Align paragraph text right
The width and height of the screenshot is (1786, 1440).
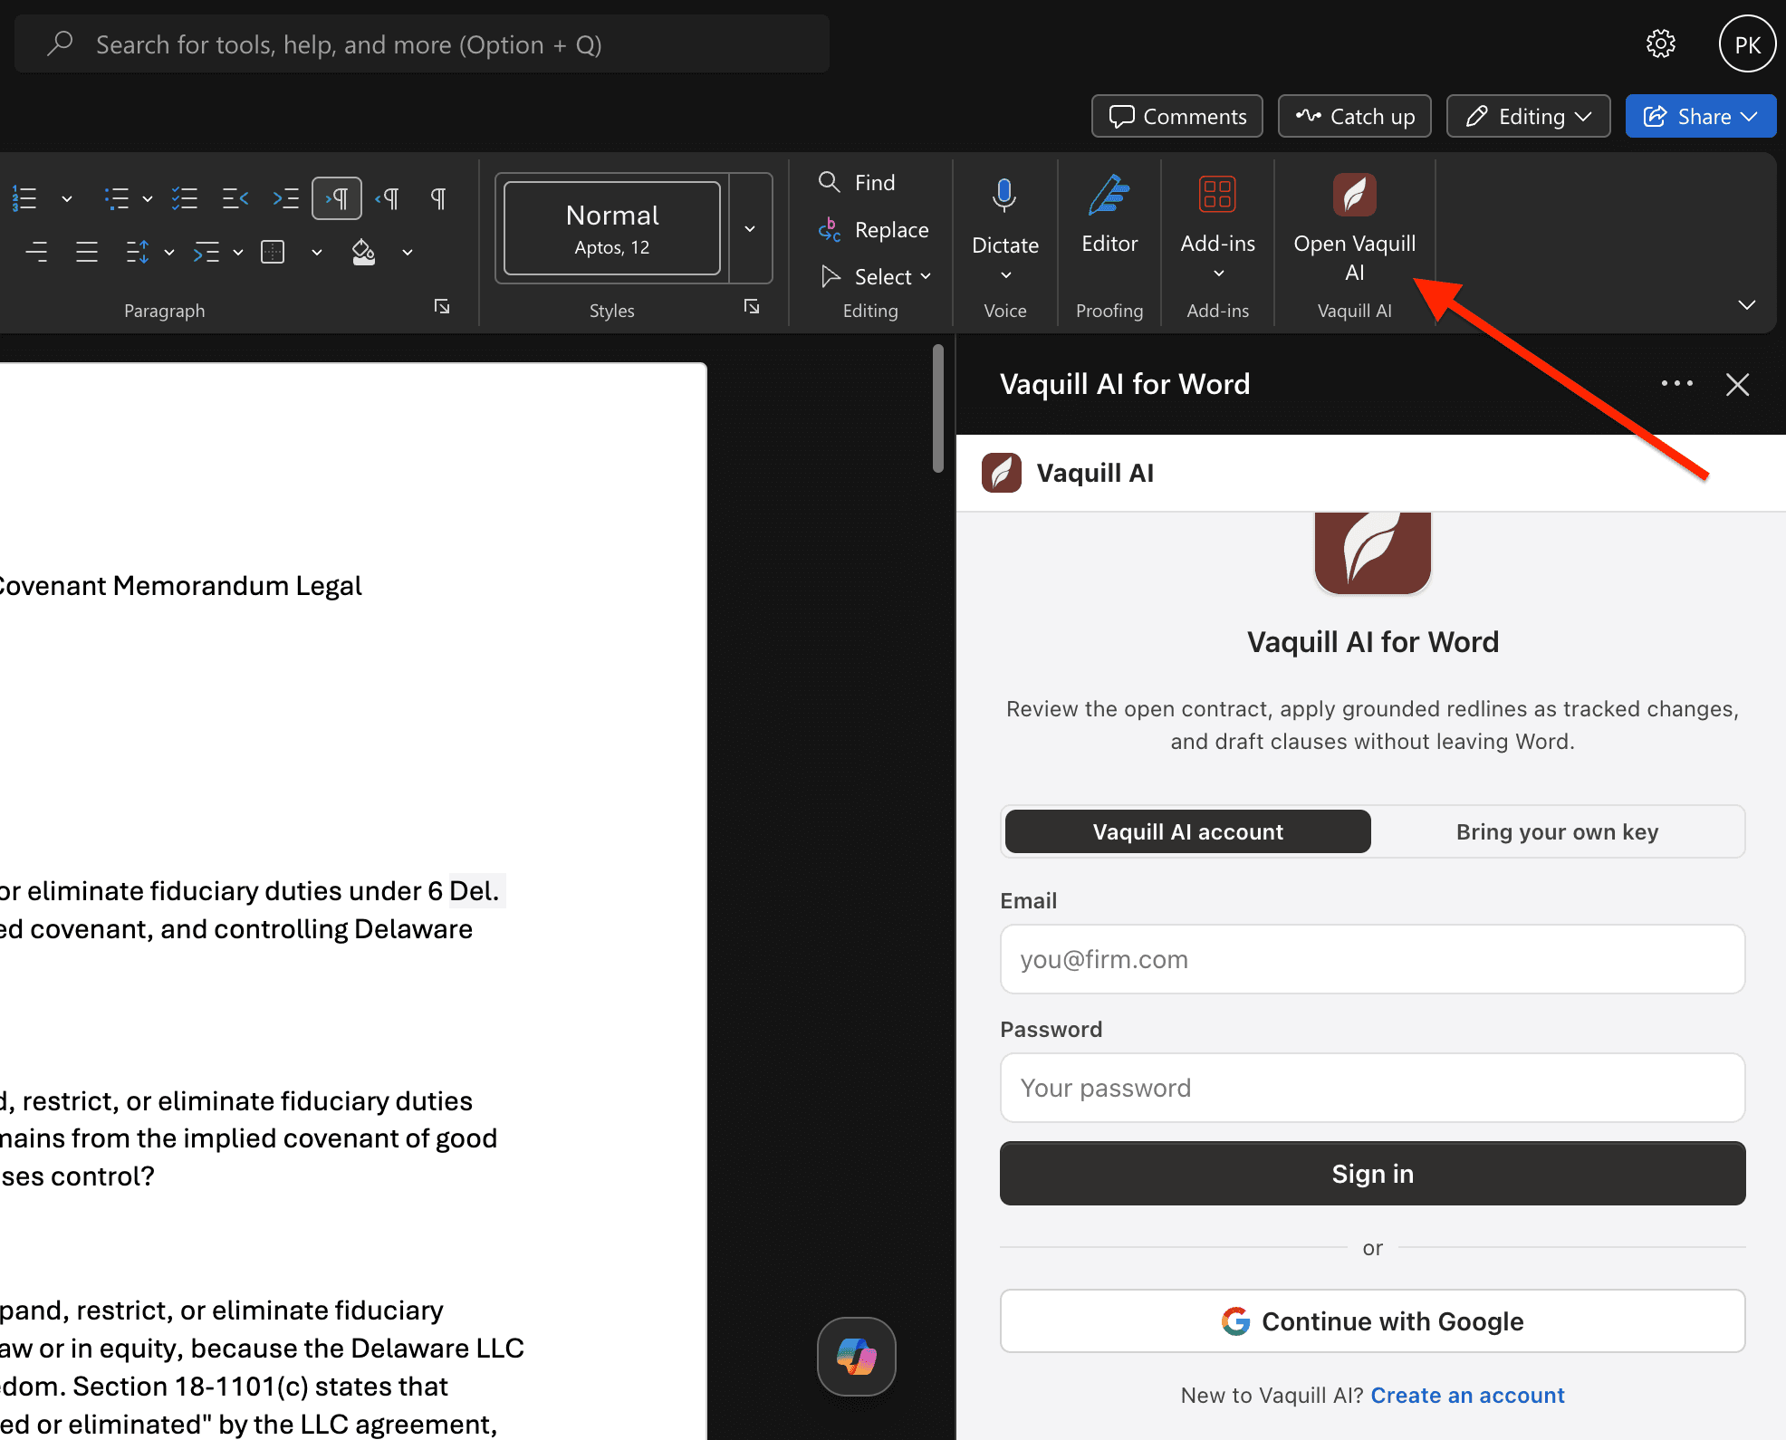coord(37,252)
